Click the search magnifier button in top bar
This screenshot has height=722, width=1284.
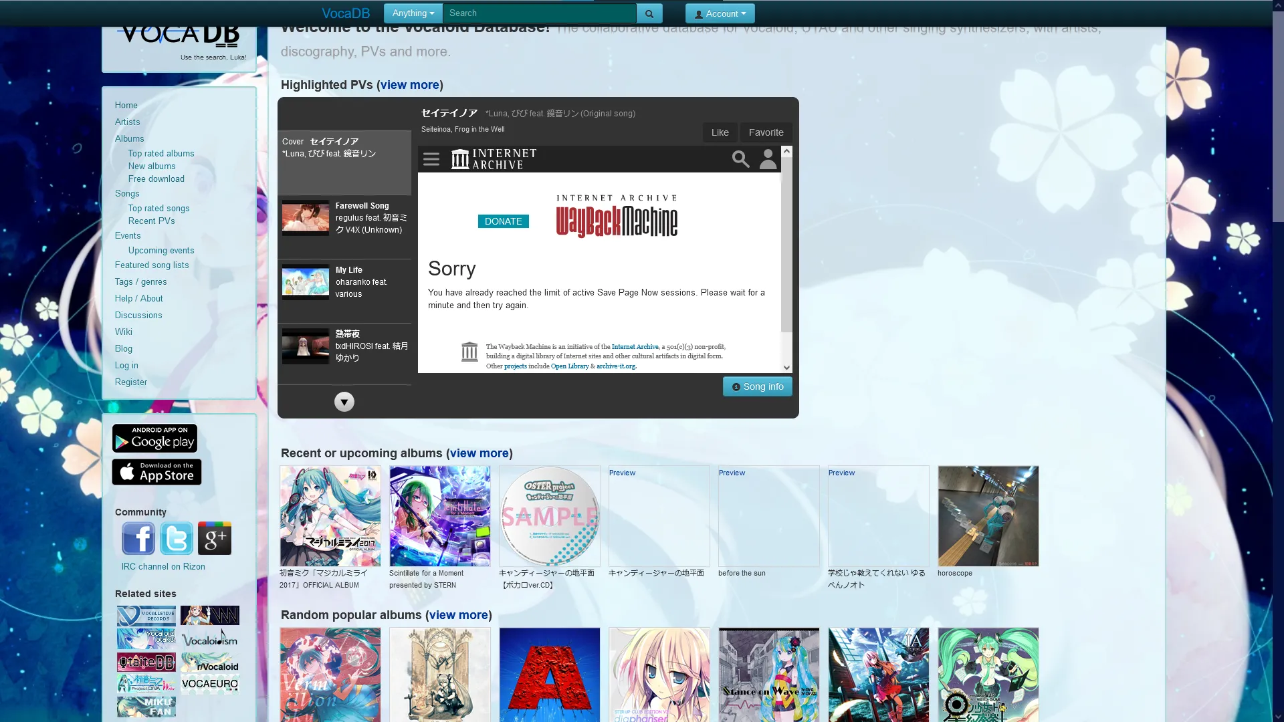649,13
